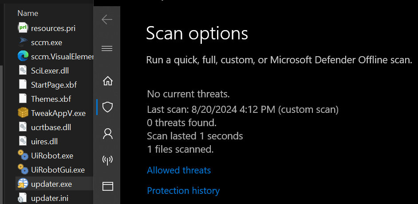
Task: Open App & browser control icon
Action: [x=107, y=186]
